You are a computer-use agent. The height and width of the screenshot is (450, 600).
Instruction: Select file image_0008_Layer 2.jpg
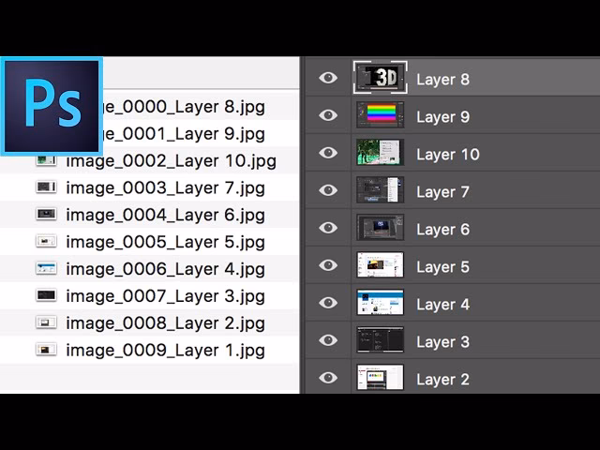pyautogui.click(x=165, y=323)
